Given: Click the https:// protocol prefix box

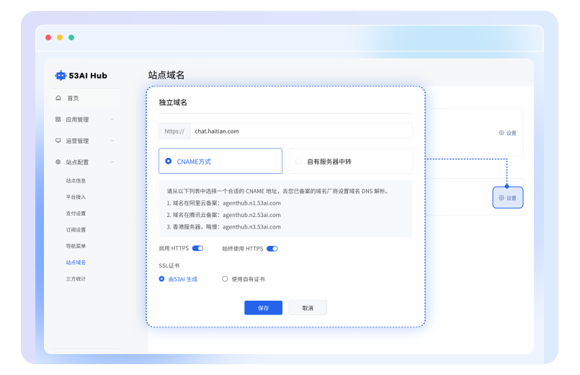Looking at the screenshot, I should coord(174,131).
